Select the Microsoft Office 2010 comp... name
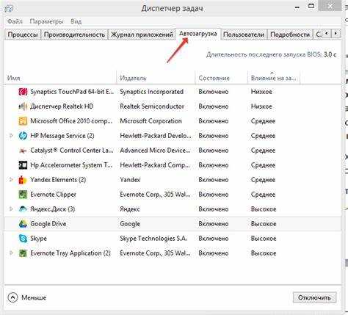The height and width of the screenshot is (315, 348). [x=71, y=121]
